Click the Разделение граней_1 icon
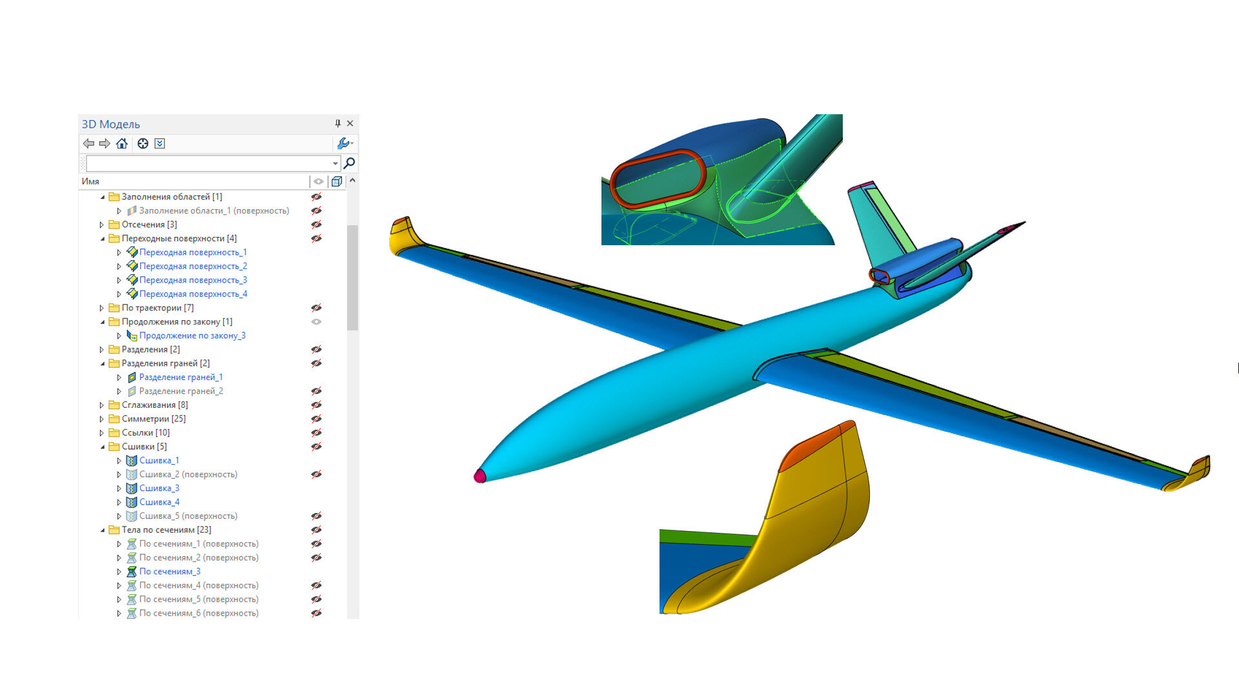1239x697 pixels. pyautogui.click(x=132, y=378)
